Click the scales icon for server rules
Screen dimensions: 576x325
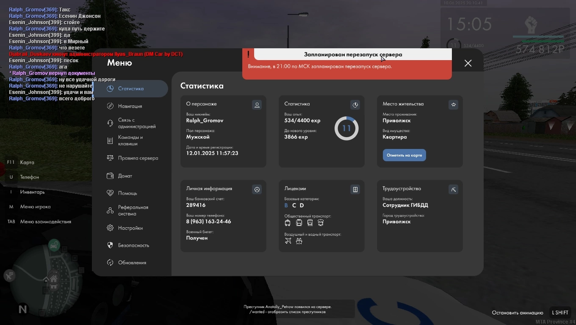[110, 158]
